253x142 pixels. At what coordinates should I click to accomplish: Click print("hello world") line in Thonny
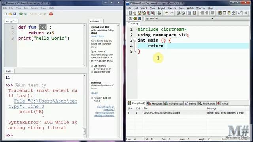pyautogui.click(x=44, y=39)
